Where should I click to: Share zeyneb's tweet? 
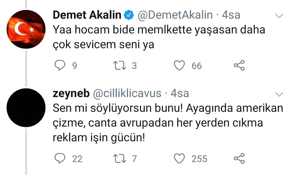tap(239, 158)
